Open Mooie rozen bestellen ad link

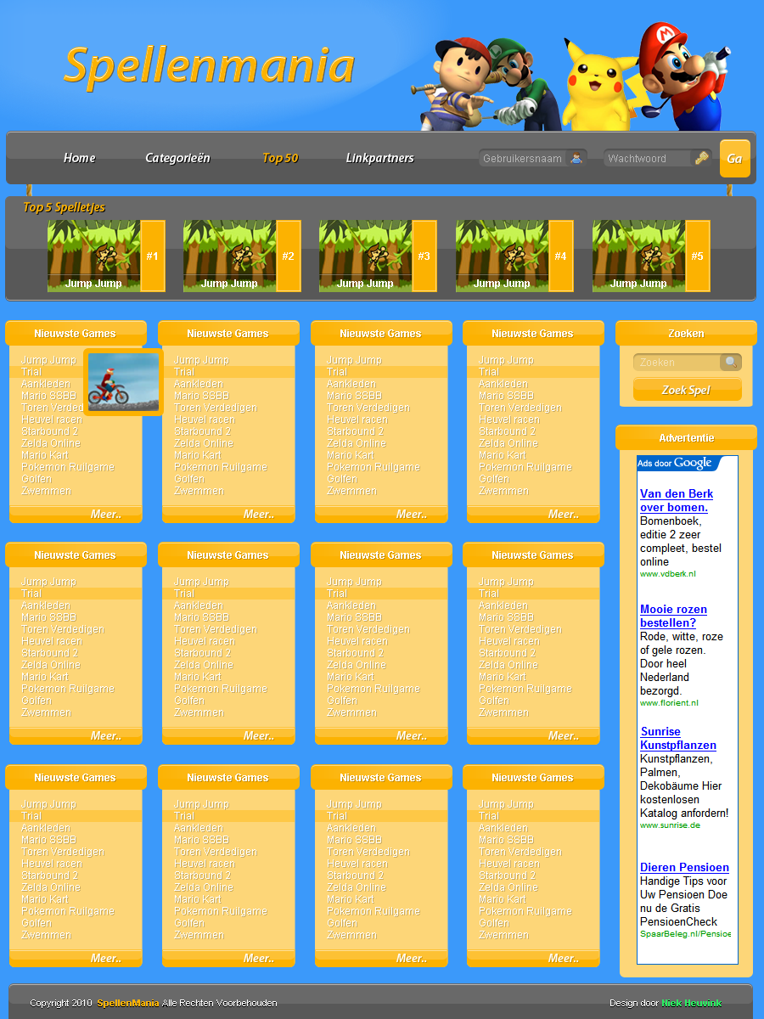[x=673, y=616]
